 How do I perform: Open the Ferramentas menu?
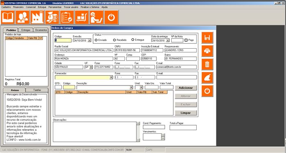[55, 7]
